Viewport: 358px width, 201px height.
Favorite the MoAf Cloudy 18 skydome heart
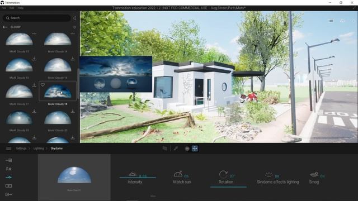(43, 85)
